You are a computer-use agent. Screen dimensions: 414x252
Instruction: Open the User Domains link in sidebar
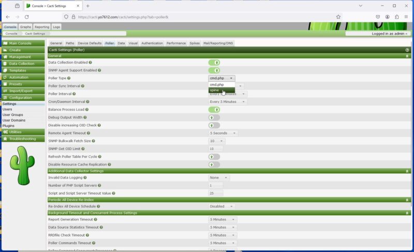[14, 121]
